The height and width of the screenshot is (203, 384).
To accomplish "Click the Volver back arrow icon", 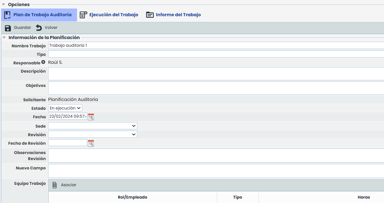I will coord(39,28).
